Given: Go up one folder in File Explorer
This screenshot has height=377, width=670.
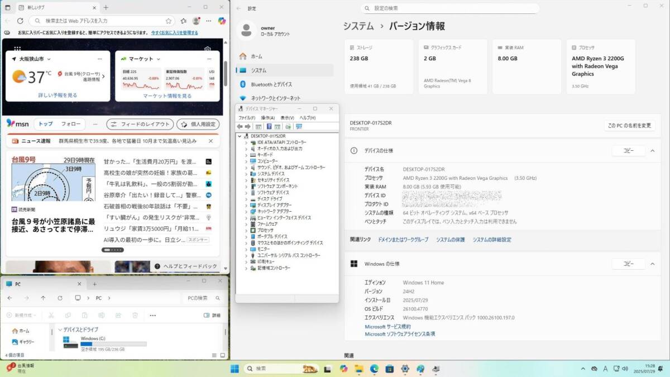Looking at the screenshot, I should [43, 298].
